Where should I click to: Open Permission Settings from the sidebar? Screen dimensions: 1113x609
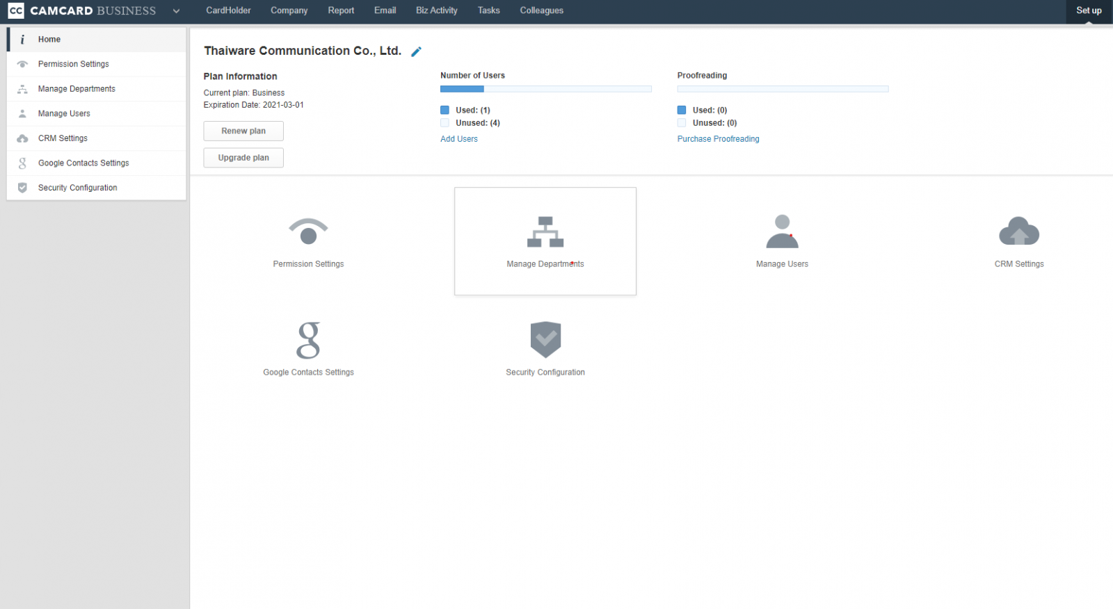[x=97, y=64]
